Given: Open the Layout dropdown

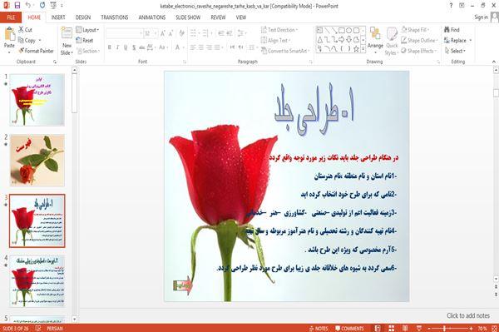Looking at the screenshot, I should coord(88,30).
